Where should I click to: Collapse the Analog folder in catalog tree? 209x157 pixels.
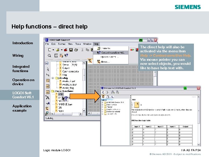tap(53, 78)
